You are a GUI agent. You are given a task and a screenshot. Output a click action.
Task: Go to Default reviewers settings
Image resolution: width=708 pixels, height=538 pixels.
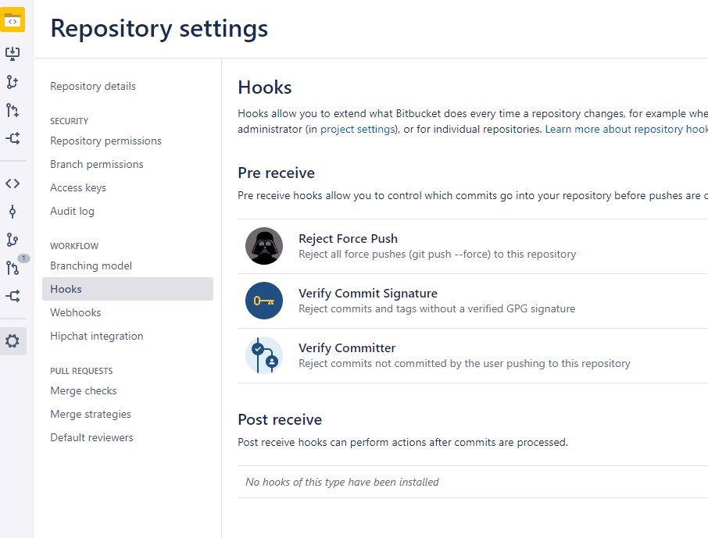[x=92, y=437]
